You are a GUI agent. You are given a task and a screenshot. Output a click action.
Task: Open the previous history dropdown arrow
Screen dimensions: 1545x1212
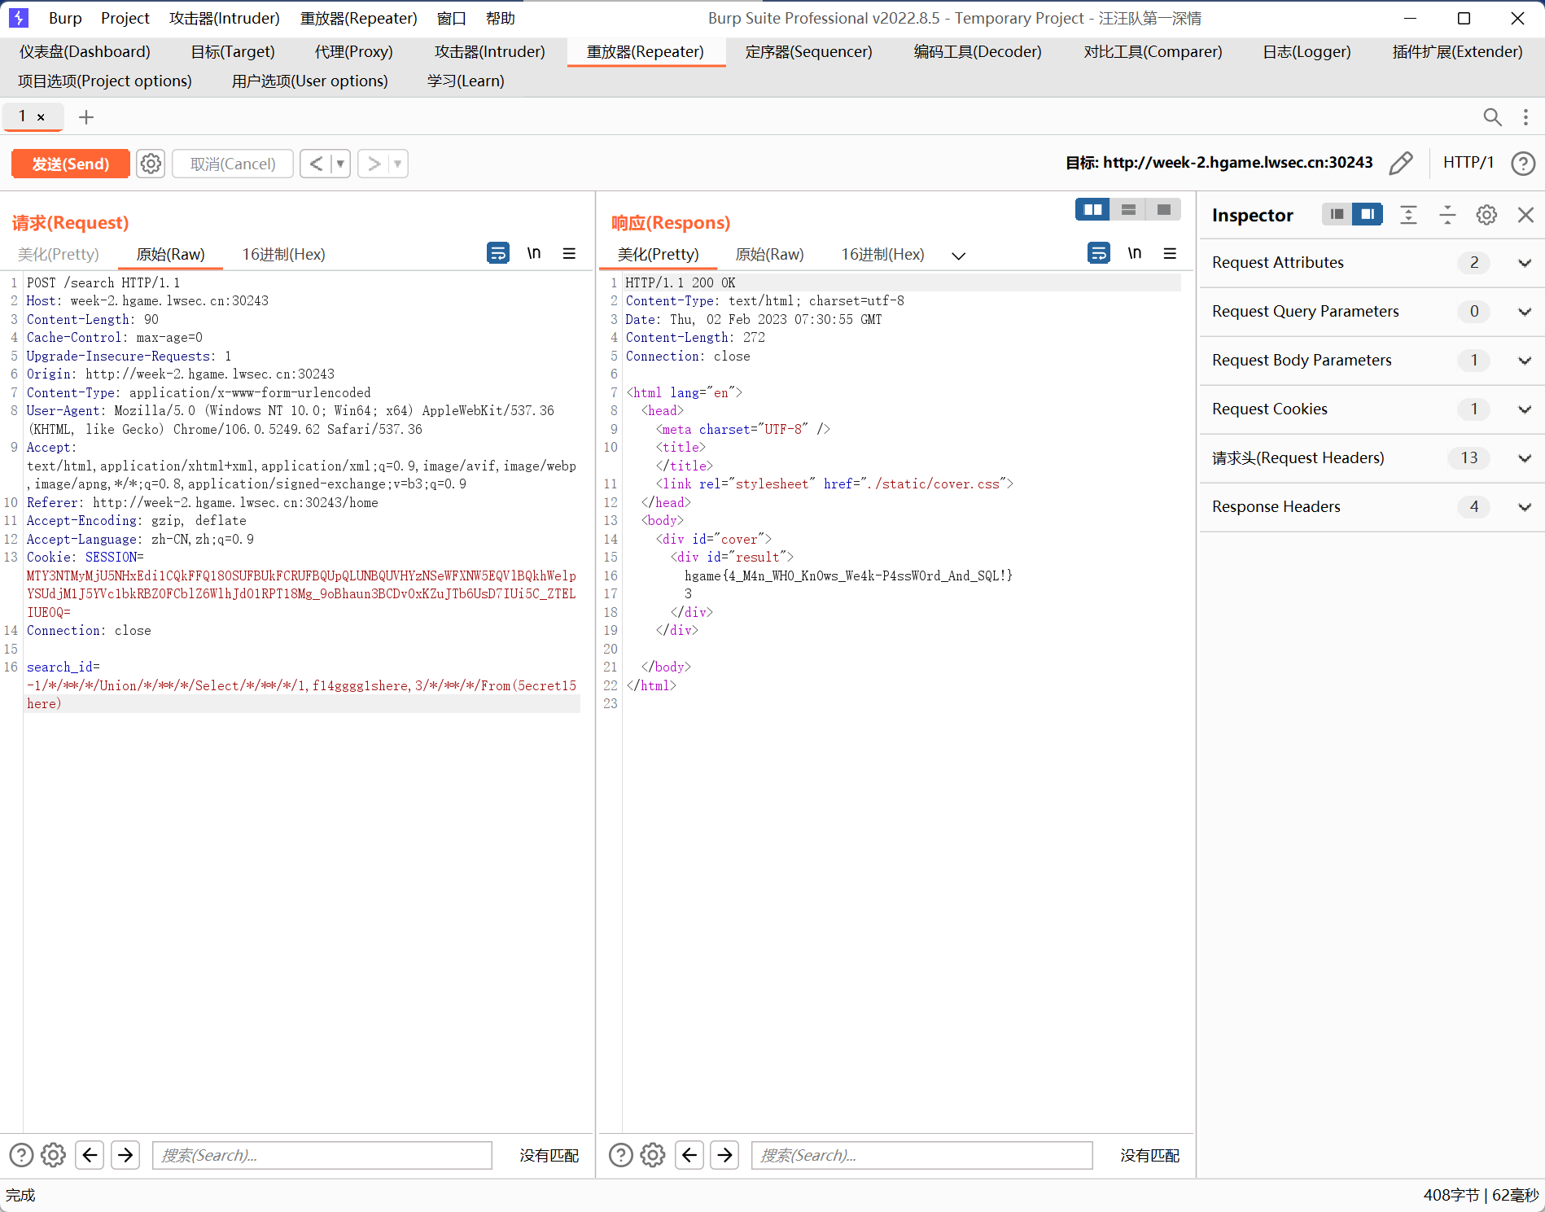pyautogui.click(x=341, y=164)
